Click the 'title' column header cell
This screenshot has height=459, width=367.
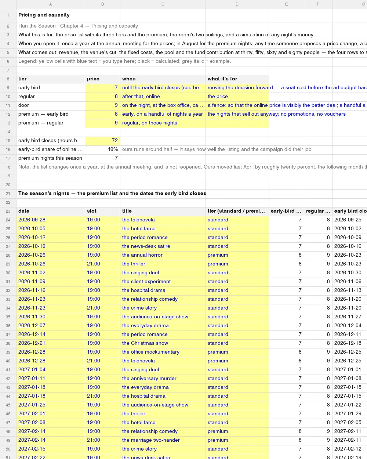point(163,211)
